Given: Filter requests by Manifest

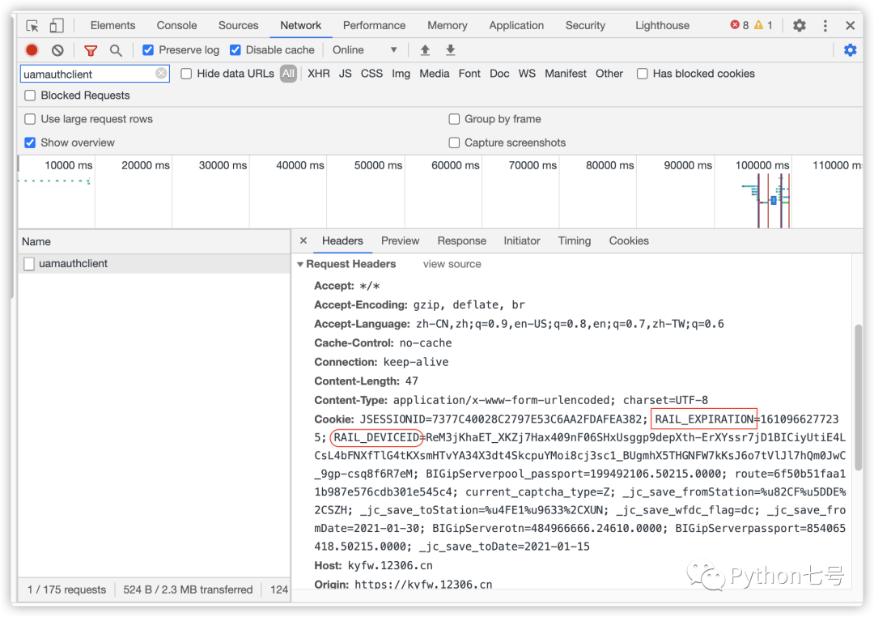Looking at the screenshot, I should pos(565,74).
